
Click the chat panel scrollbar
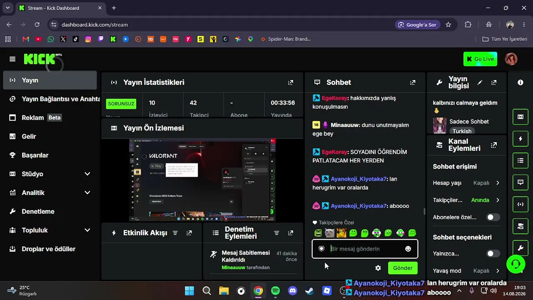(x=424, y=212)
